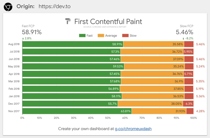Click the Slow FCP down arrow icon
Screen dimensions: 210x138
coord(183,39)
